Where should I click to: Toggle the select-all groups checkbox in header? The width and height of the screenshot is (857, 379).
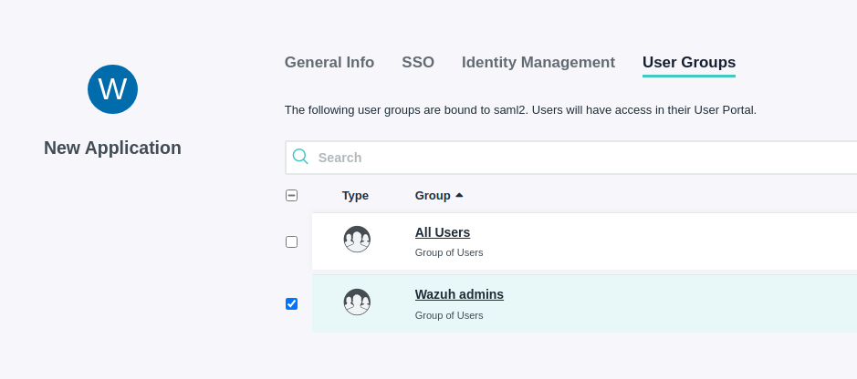(x=291, y=195)
